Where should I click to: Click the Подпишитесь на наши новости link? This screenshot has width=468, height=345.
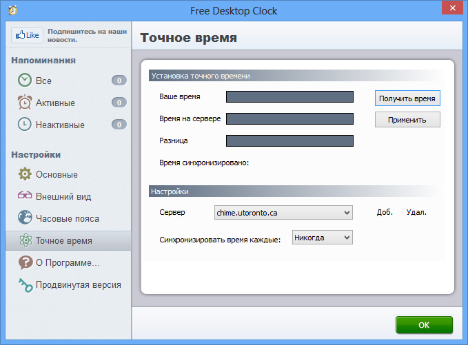[x=87, y=36]
